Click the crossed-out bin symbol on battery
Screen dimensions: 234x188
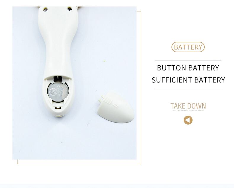pyautogui.click(x=53, y=92)
